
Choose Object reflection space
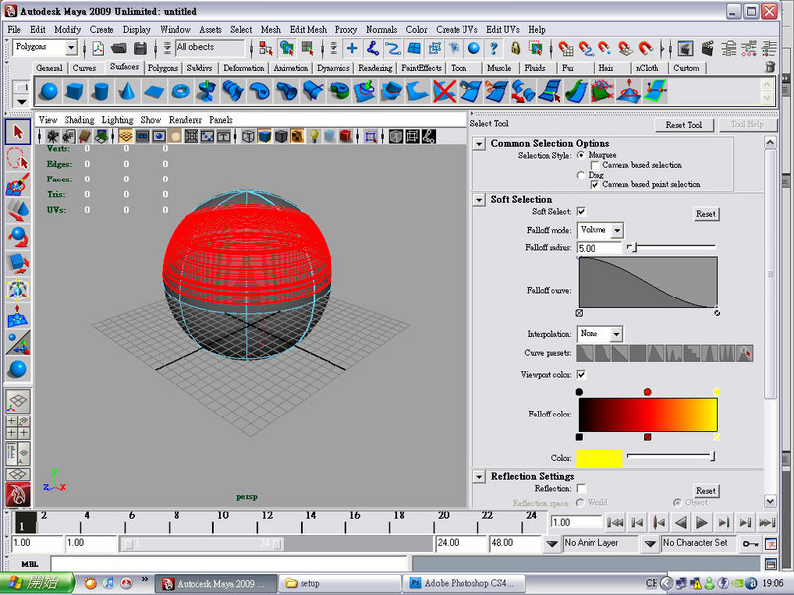click(677, 503)
